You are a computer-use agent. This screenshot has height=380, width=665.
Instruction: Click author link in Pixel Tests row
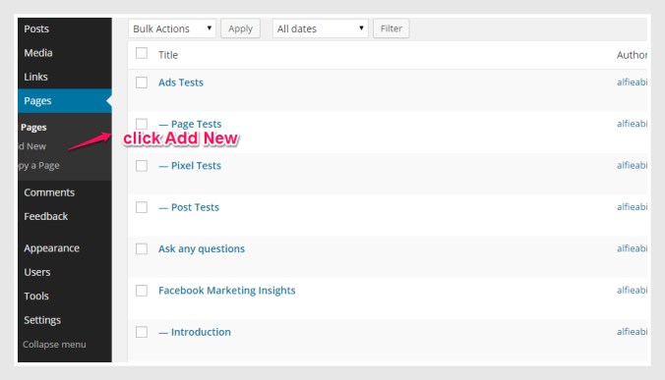tap(632, 166)
